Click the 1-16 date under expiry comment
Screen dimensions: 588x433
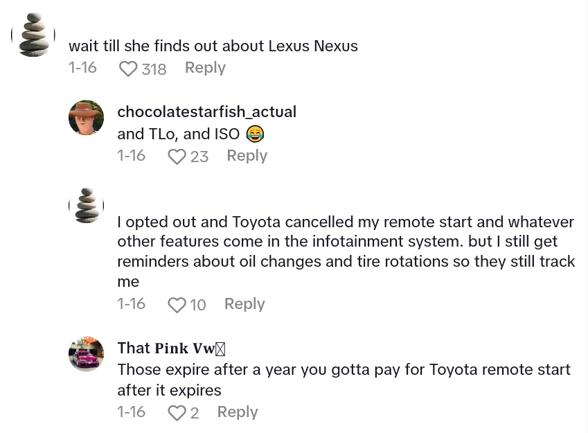[131, 412]
